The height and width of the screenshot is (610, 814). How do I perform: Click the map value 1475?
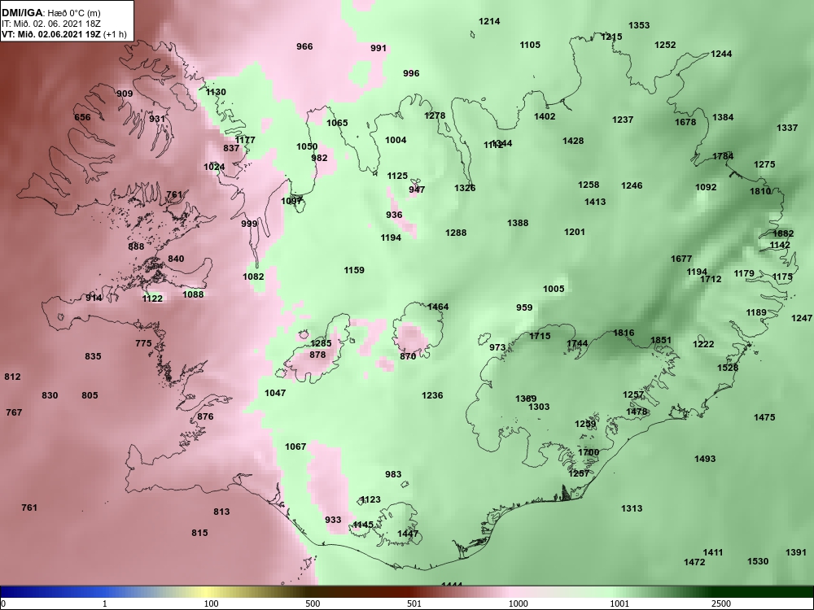[x=764, y=417]
